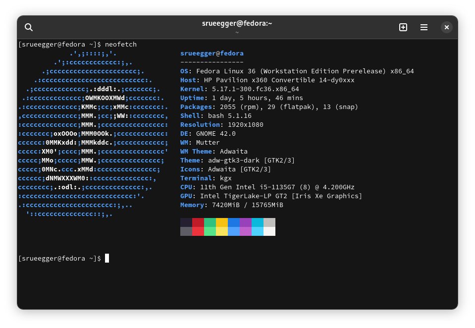Click the srueegger@fedora:~ window title
The width and height of the screenshot is (475, 328).
(237, 23)
